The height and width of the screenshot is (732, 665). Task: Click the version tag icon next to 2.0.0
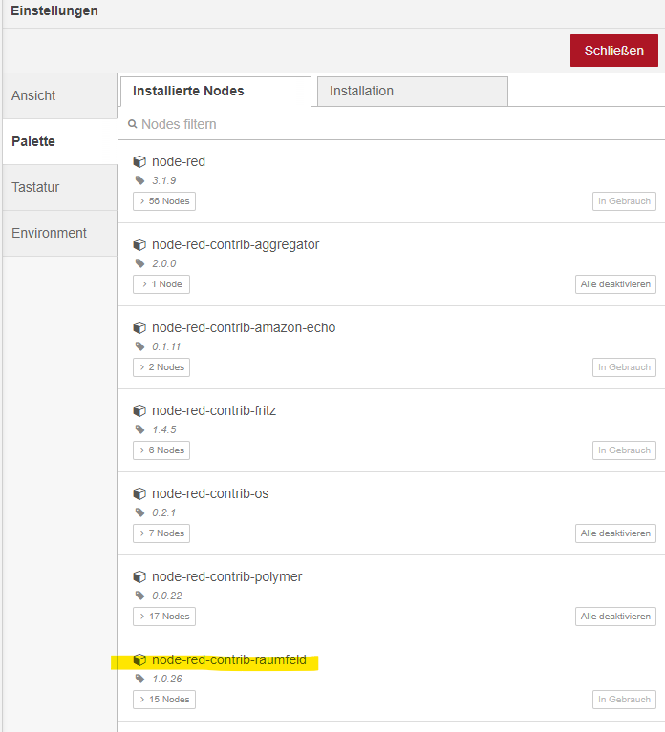139,263
